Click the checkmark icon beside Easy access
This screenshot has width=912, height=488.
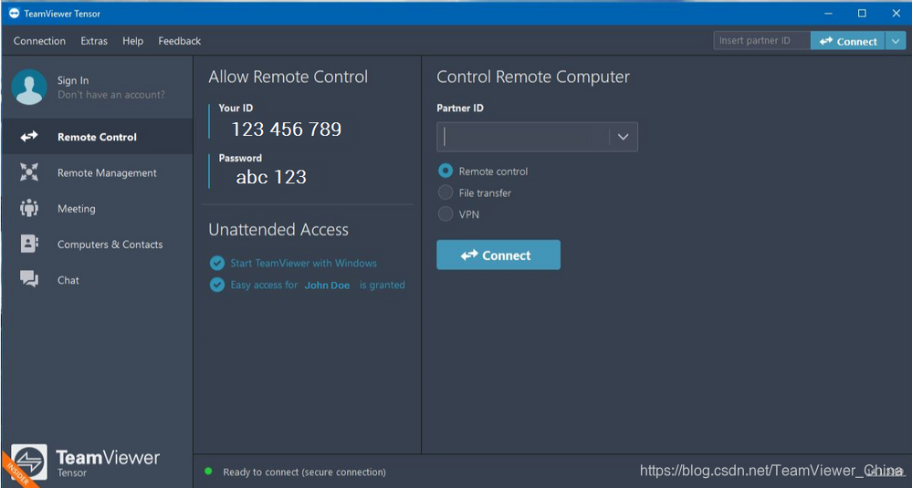click(217, 285)
